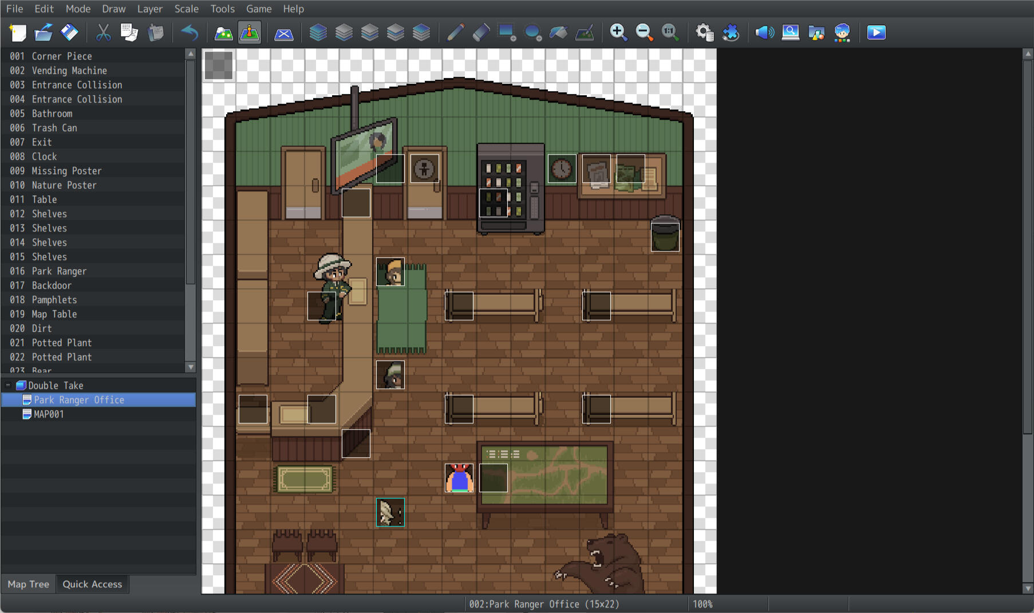Open the Database gear icon

[x=704, y=33]
